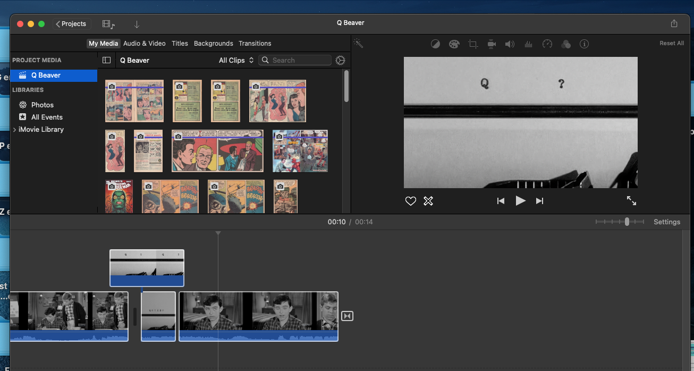Screen dimensions: 694x371
Task: Open the Titles tab
Action: tap(180, 44)
